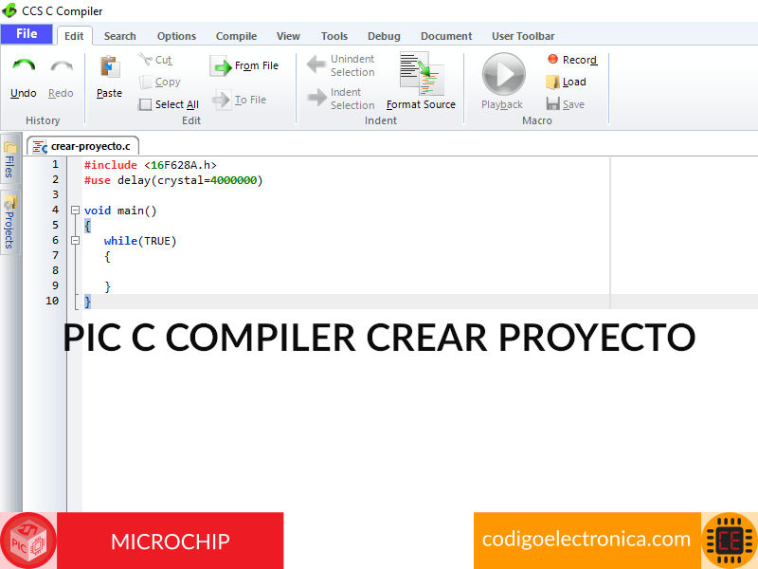Click Indent Selection right arrow icon
Image resolution: width=758 pixels, height=569 pixels.
pyautogui.click(x=316, y=98)
